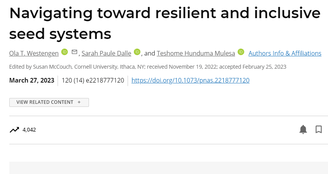Click the gray panel below metrics bar
Viewport: 328px width, 174px height.
coord(169,168)
